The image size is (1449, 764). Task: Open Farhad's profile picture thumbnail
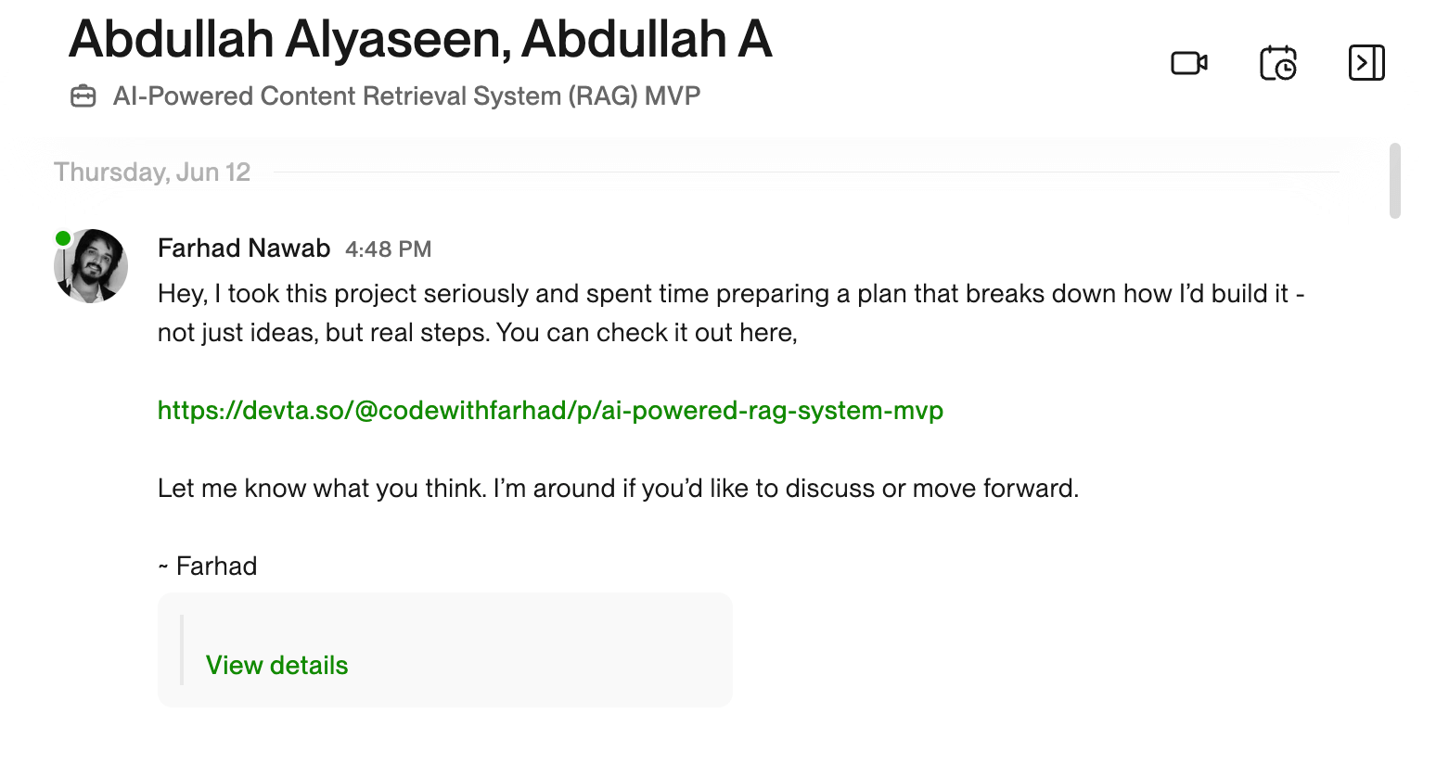tap(91, 266)
